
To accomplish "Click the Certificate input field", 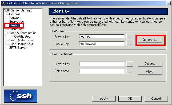I will (102, 71).
